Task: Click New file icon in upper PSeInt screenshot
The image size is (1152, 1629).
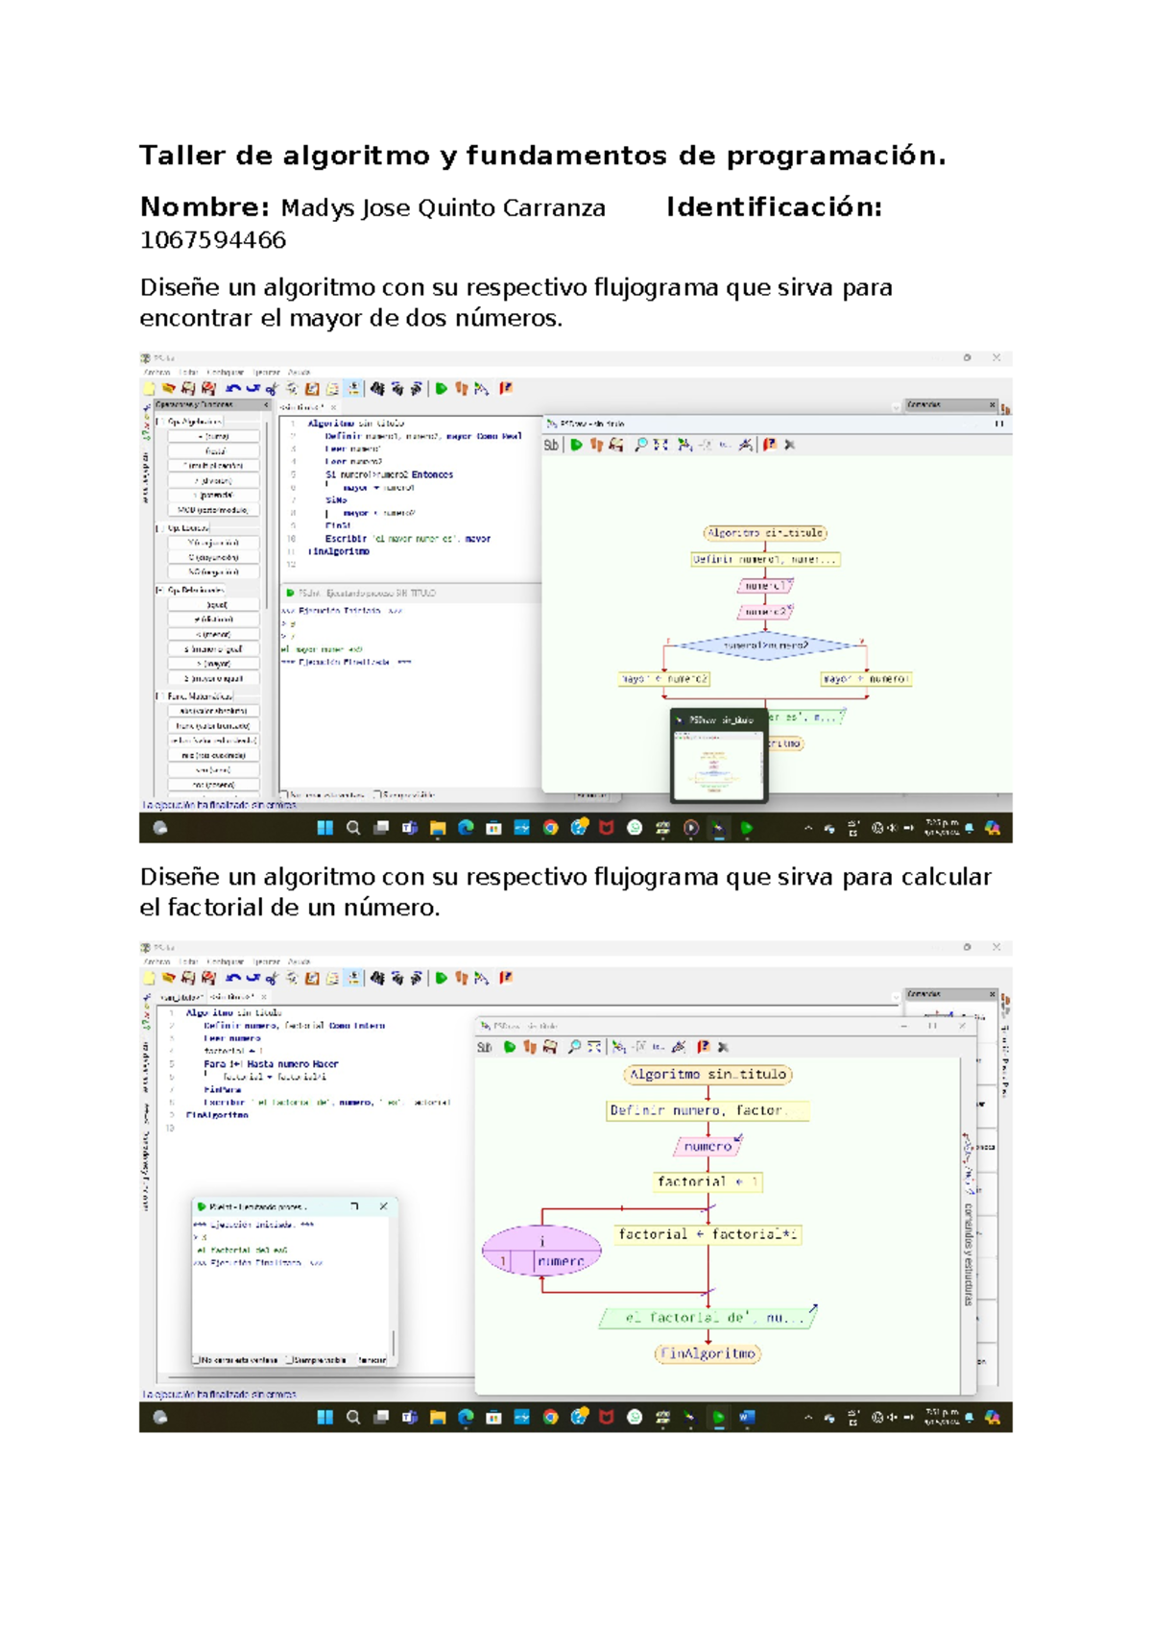Action: tap(150, 389)
